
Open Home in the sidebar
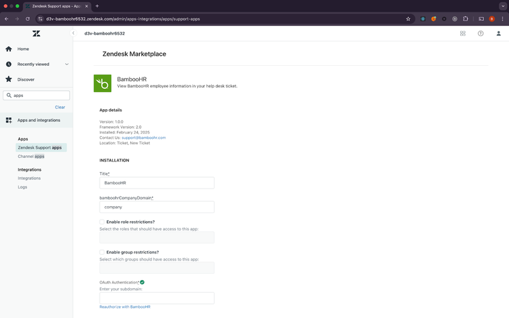23,49
